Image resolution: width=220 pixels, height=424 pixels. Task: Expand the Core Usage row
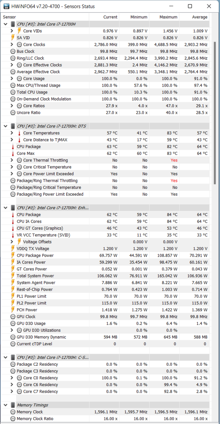[12, 78]
